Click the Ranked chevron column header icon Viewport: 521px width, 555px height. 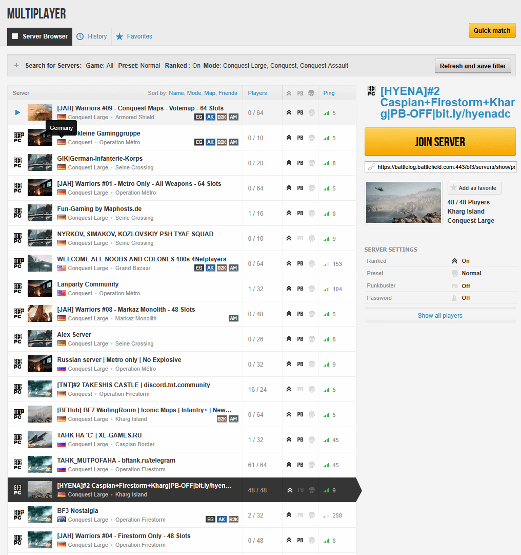click(289, 93)
